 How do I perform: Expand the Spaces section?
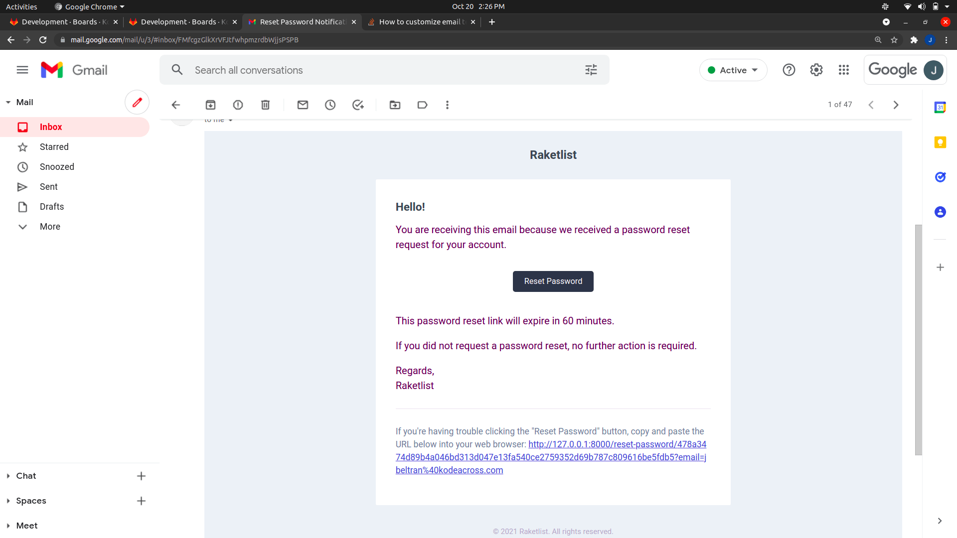click(8, 501)
